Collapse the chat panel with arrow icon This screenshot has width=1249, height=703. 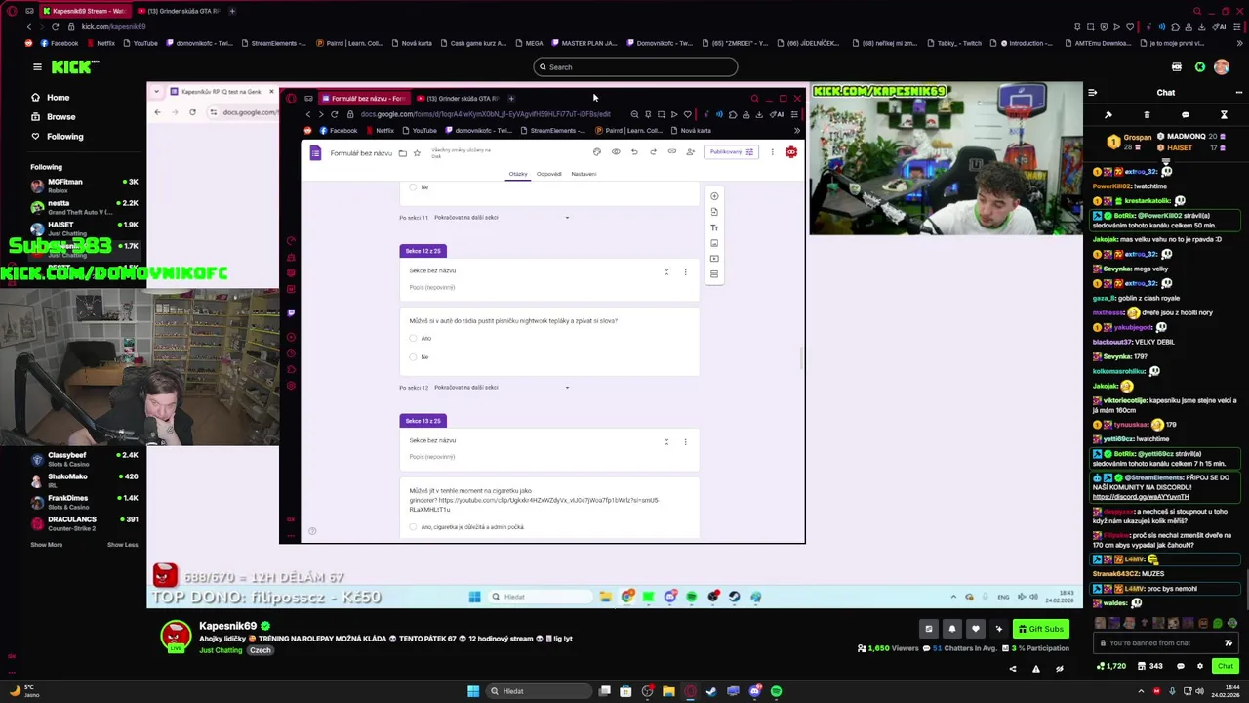click(1092, 93)
